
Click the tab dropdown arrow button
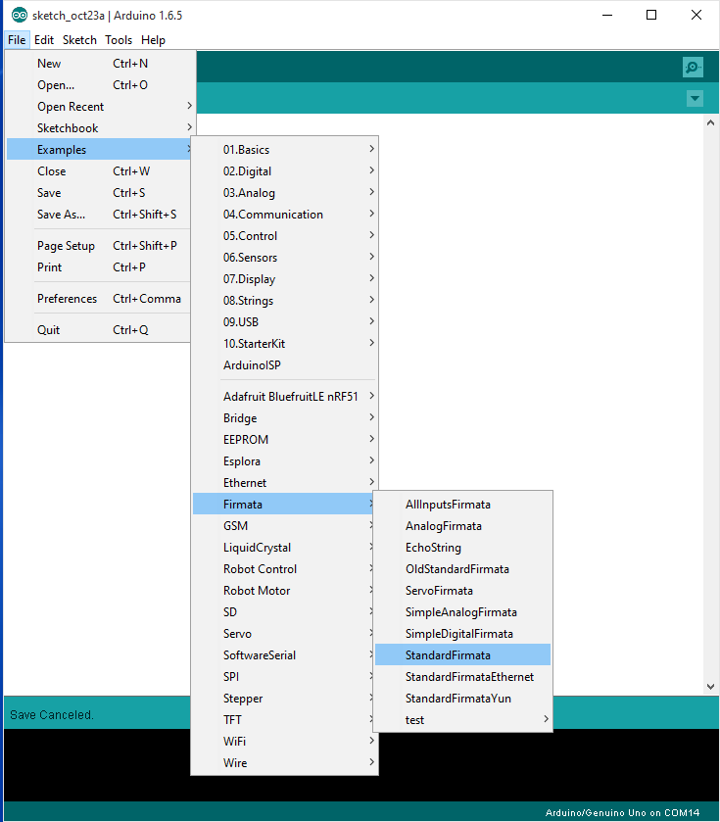(x=695, y=98)
